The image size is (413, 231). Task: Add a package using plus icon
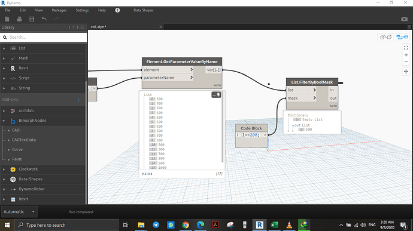(78, 100)
